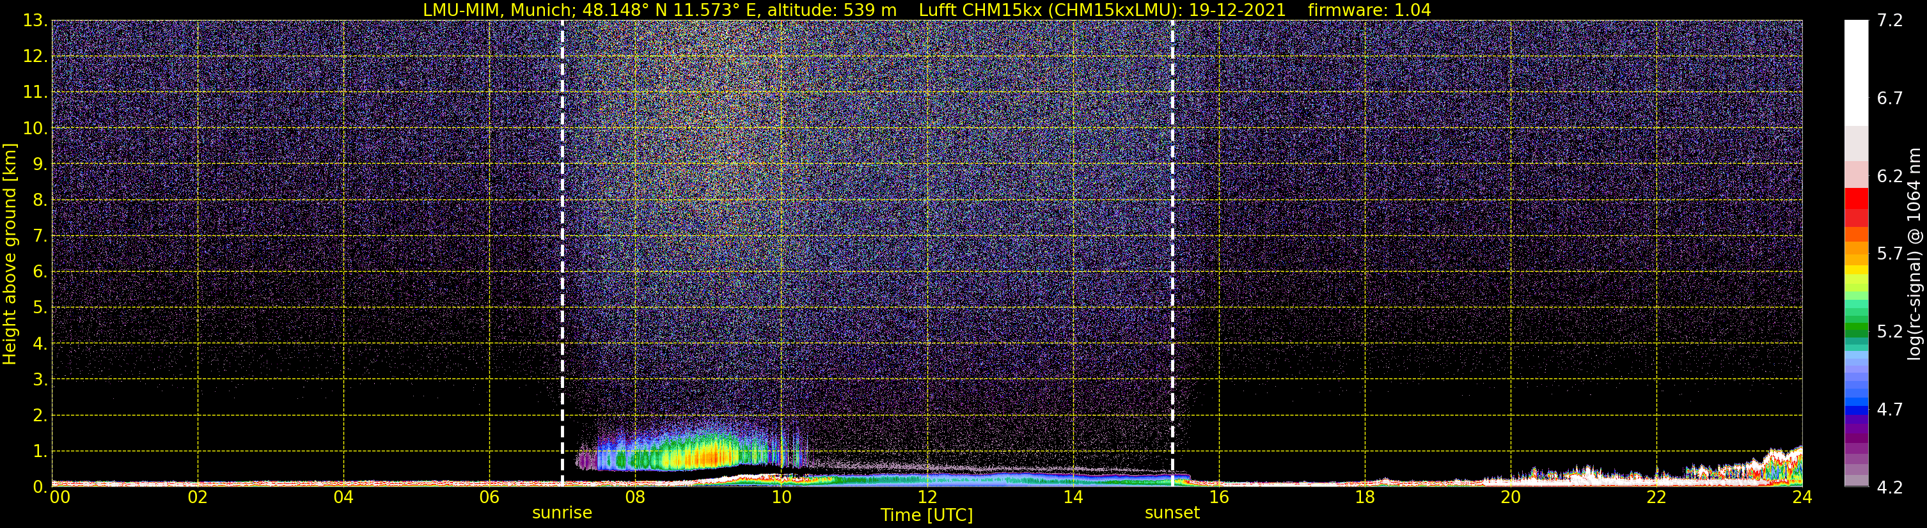
Task: Click the 'Time [UTC]' axis title
Action: (927, 515)
